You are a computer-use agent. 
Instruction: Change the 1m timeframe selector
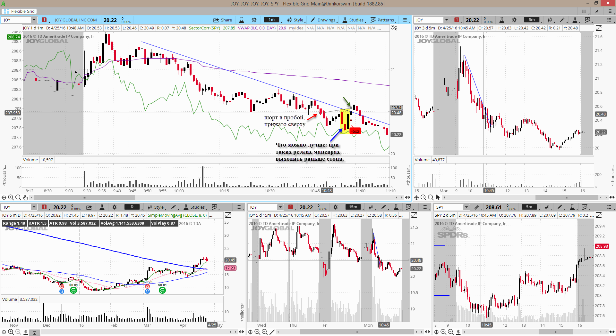click(x=272, y=20)
